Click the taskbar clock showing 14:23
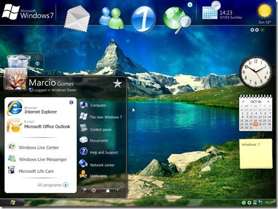The width and height of the screenshot is (278, 209). (269, 202)
